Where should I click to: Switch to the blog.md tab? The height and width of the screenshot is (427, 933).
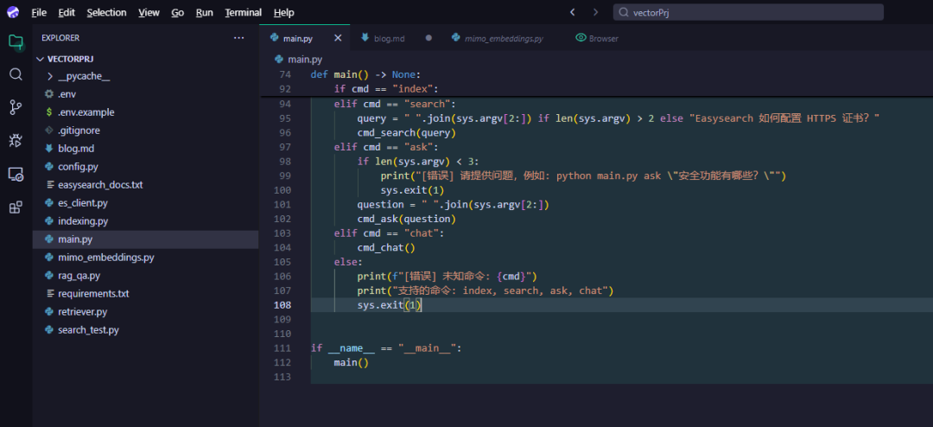point(389,38)
